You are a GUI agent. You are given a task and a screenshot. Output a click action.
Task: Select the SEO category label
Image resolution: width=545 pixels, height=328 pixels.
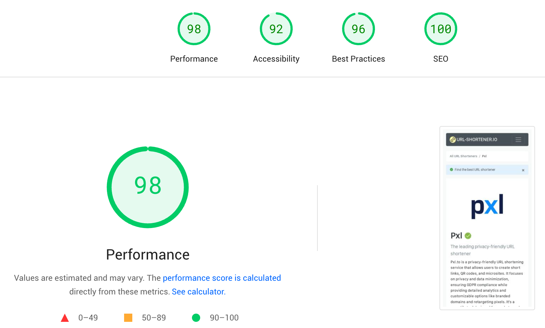[x=441, y=59]
